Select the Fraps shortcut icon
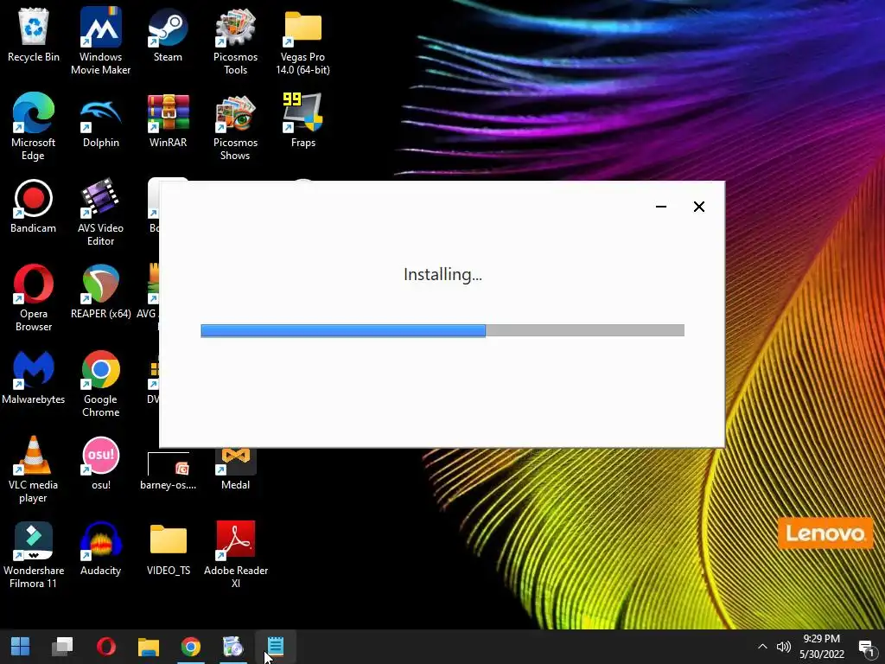The image size is (885, 664). [x=302, y=121]
